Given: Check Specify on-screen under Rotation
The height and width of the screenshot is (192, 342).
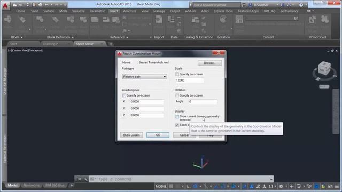Looking at the screenshot, I should click(177, 95).
